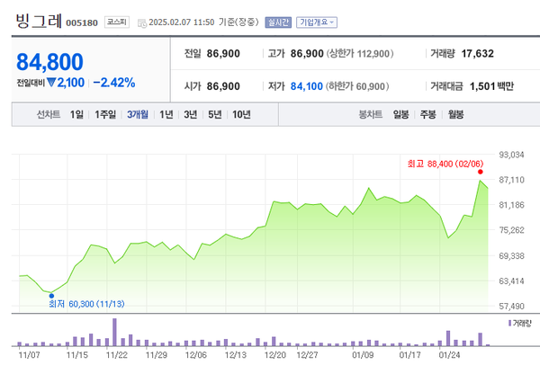Switch to the 3개월 chart period
Viewport: 540px width, 374px height.
[x=139, y=114]
